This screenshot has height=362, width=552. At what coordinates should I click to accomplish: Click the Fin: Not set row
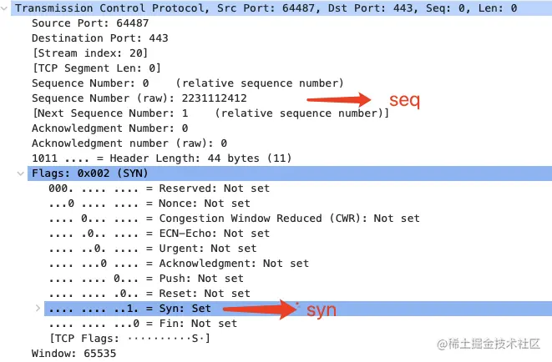click(143, 323)
